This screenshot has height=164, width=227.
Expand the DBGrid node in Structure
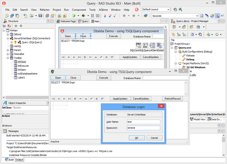tap(8, 34)
